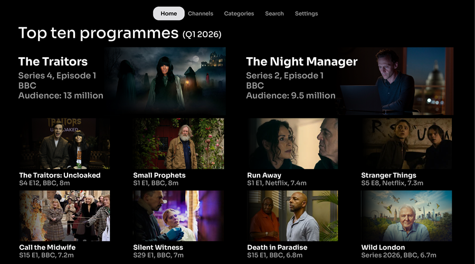This screenshot has width=475, height=264.
Task: Select the Small Prophets thumbnail
Action: click(x=178, y=144)
